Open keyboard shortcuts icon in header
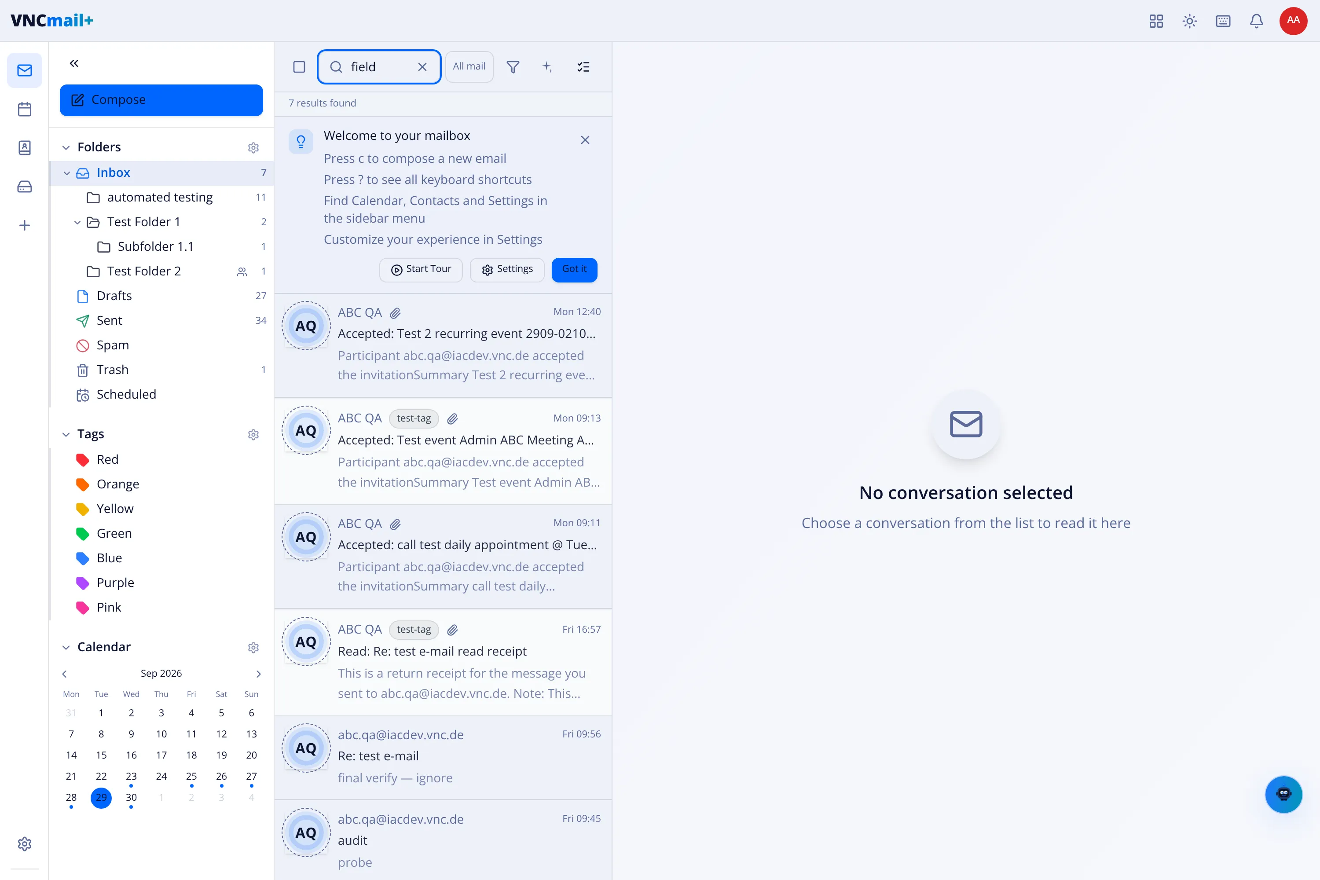This screenshot has width=1320, height=880. pyautogui.click(x=1223, y=21)
